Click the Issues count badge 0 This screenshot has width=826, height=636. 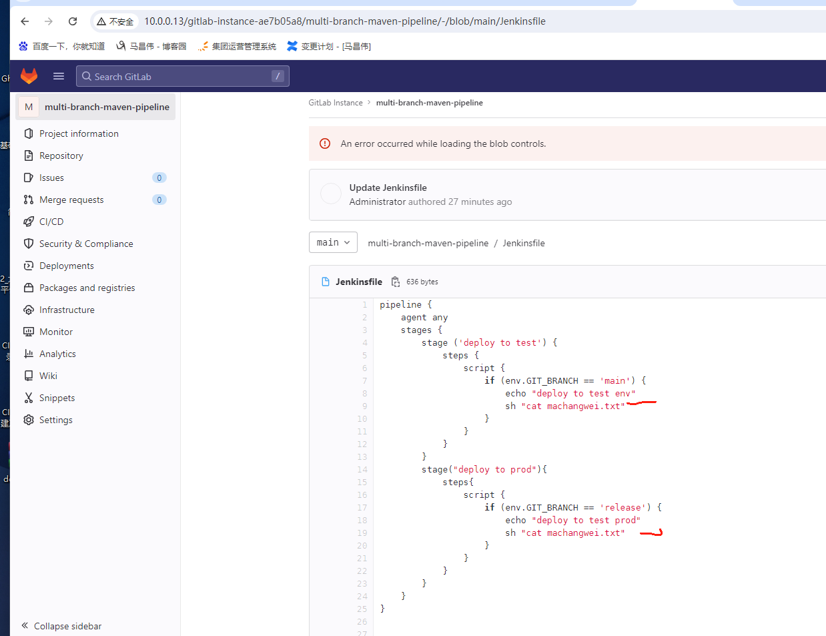coord(159,178)
